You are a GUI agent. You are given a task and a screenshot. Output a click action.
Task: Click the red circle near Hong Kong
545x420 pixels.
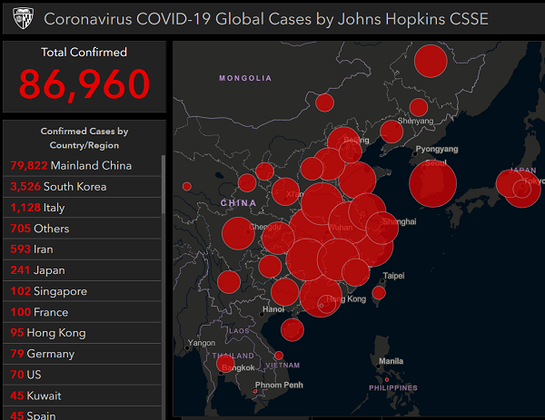[320, 296]
